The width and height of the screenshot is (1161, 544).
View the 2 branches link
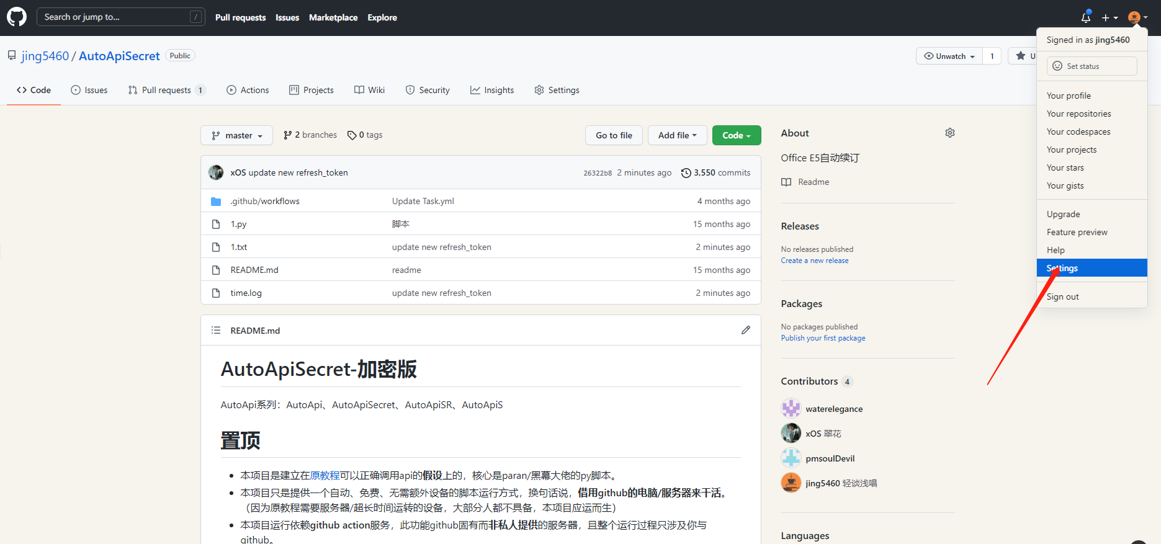pos(310,135)
